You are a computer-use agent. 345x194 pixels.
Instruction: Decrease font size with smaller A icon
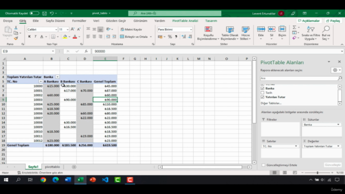pos(79,29)
